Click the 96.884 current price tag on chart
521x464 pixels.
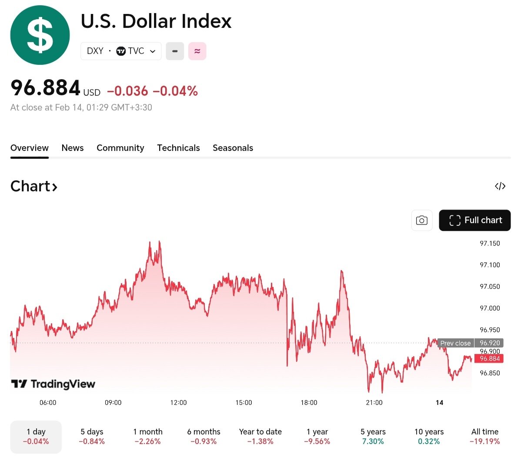tap(490, 359)
